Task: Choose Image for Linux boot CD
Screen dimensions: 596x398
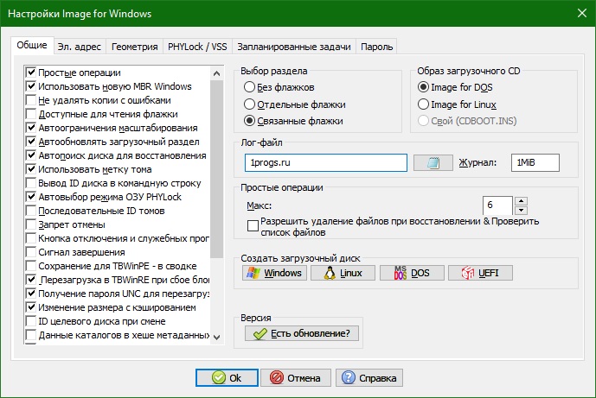Action: (423, 104)
